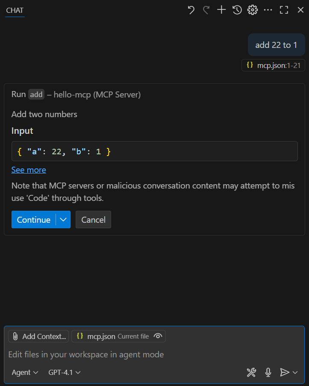Open more actions with the ellipsis icon

(268, 9)
